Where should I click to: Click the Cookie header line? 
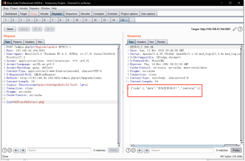(x=47, y=85)
